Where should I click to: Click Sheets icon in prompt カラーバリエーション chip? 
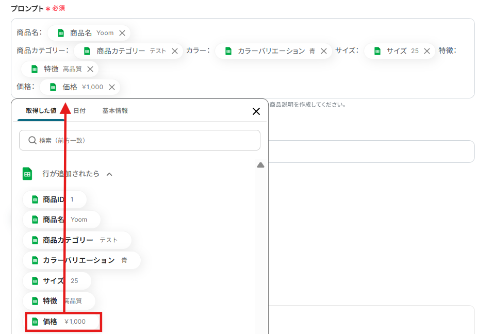click(228, 51)
